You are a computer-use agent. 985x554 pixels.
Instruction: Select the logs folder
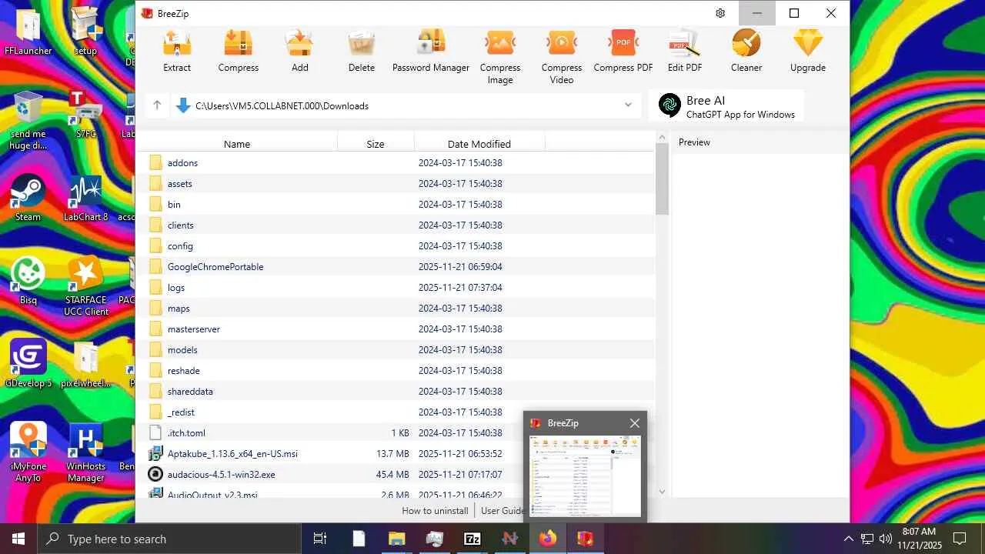(396, 288)
